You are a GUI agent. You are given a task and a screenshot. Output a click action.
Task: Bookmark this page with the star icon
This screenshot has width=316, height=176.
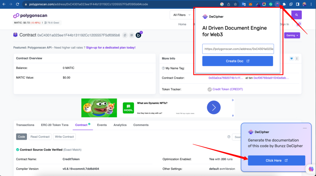[235, 4]
